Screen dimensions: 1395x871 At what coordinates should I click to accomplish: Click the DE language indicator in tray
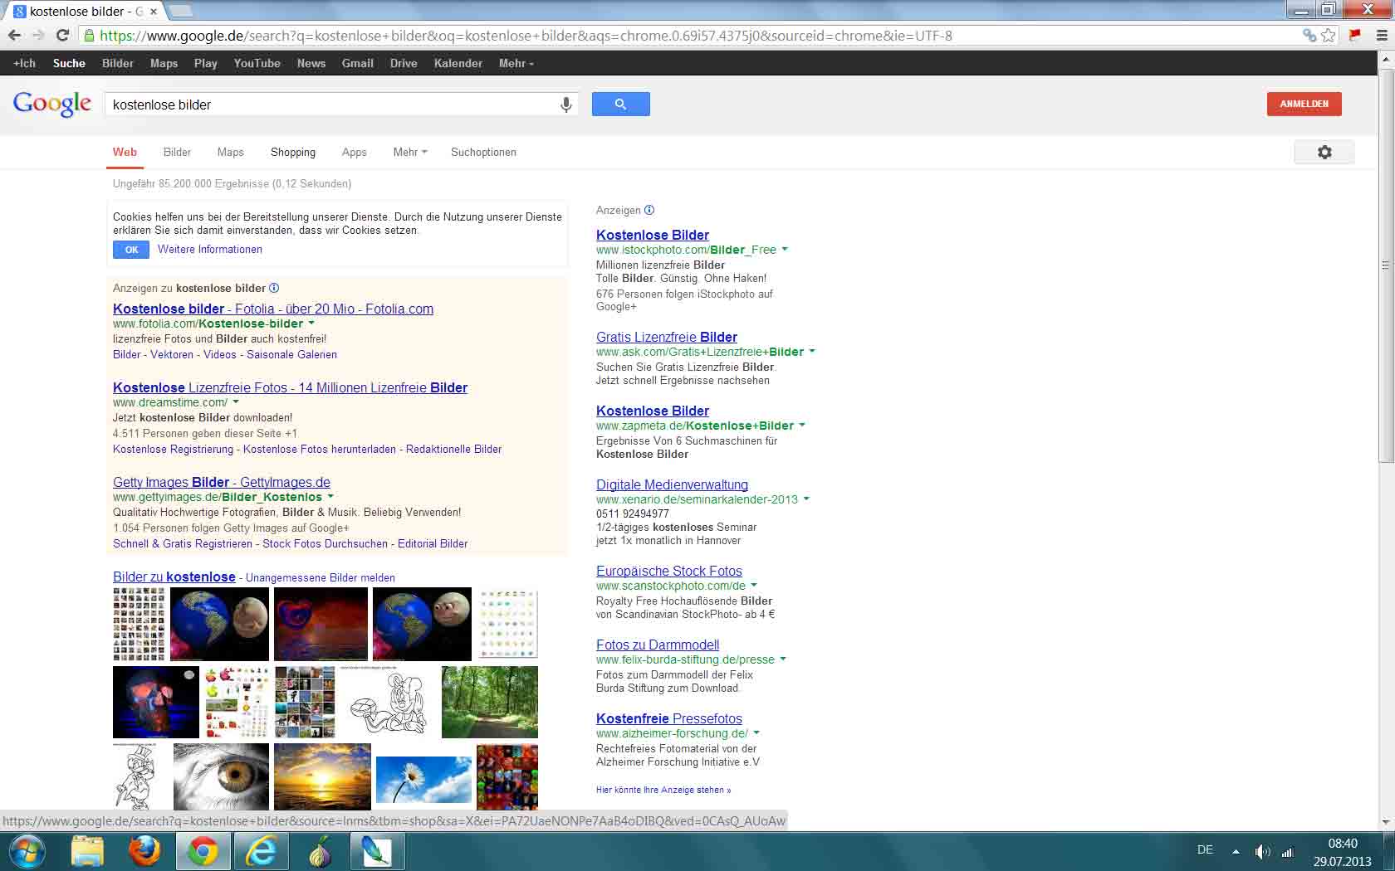pos(1205,850)
